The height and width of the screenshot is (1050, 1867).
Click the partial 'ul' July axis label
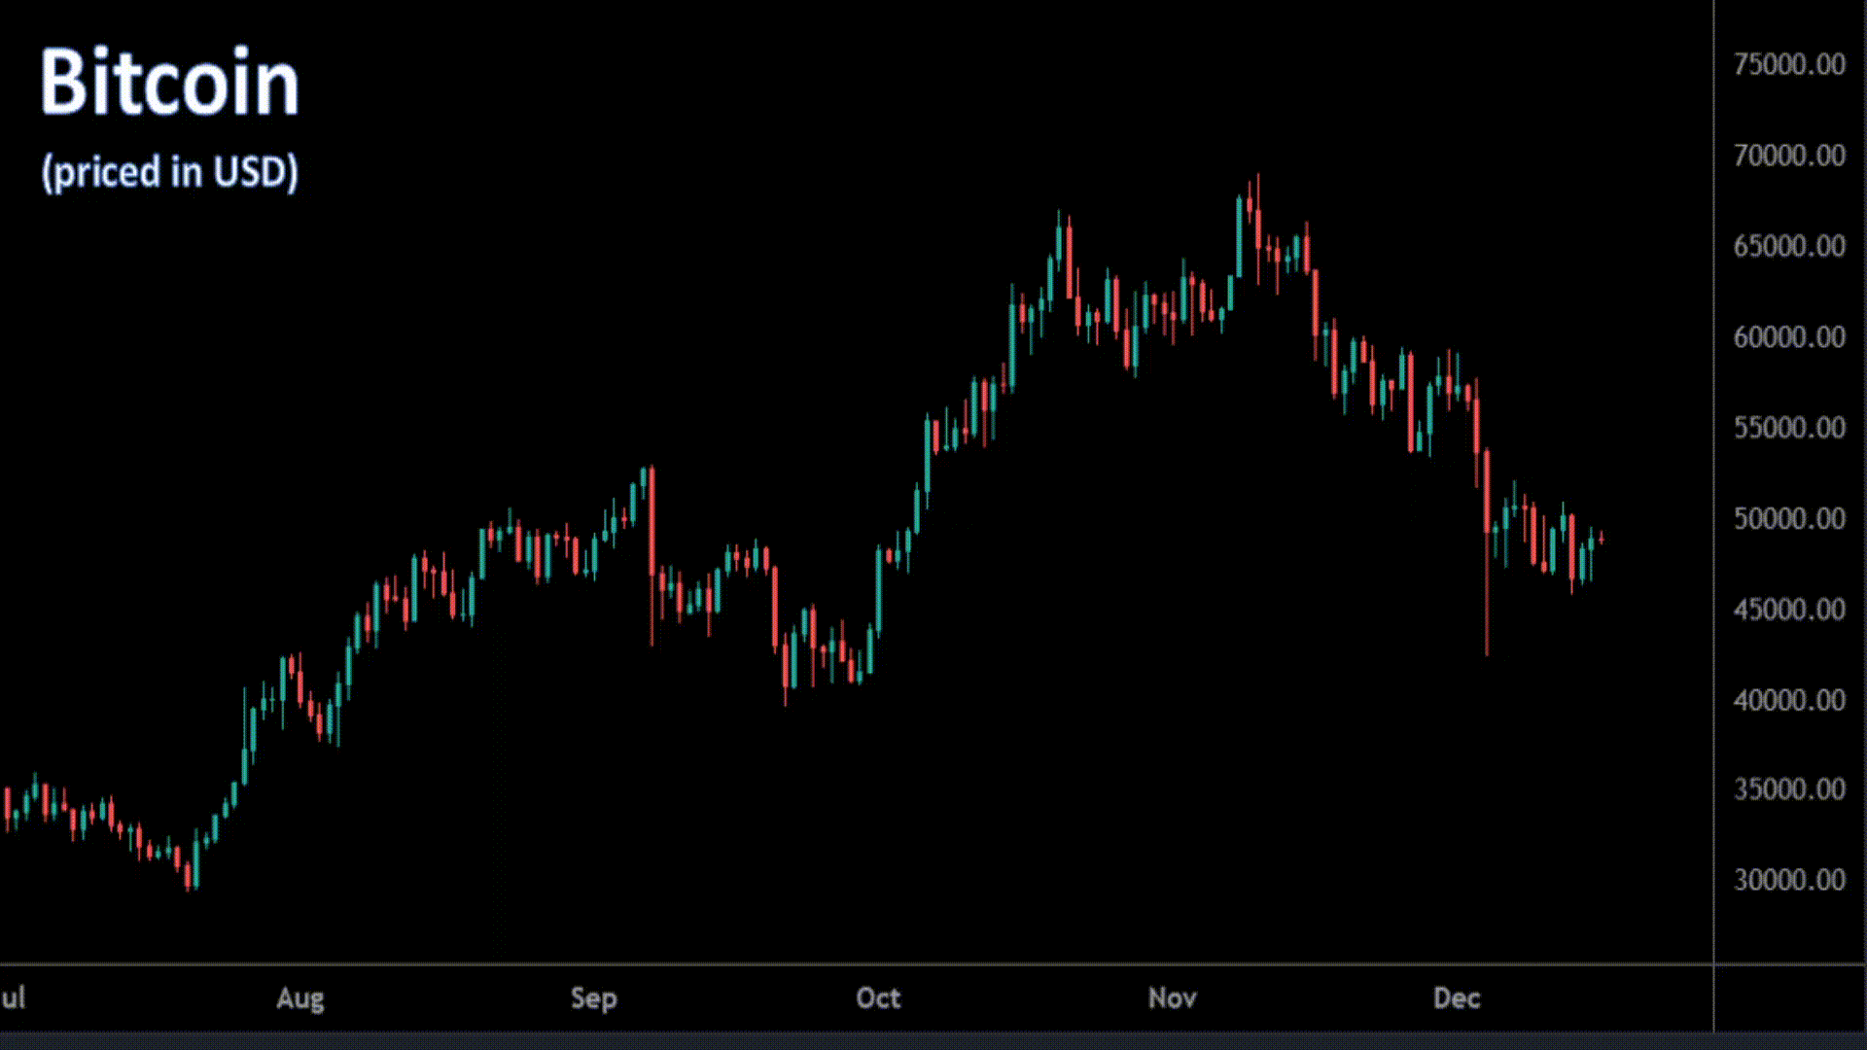[14, 998]
